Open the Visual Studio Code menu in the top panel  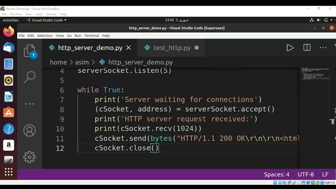[46, 20]
